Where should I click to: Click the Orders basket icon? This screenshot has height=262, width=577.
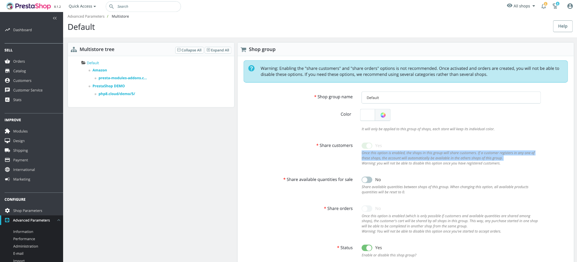(x=8, y=61)
